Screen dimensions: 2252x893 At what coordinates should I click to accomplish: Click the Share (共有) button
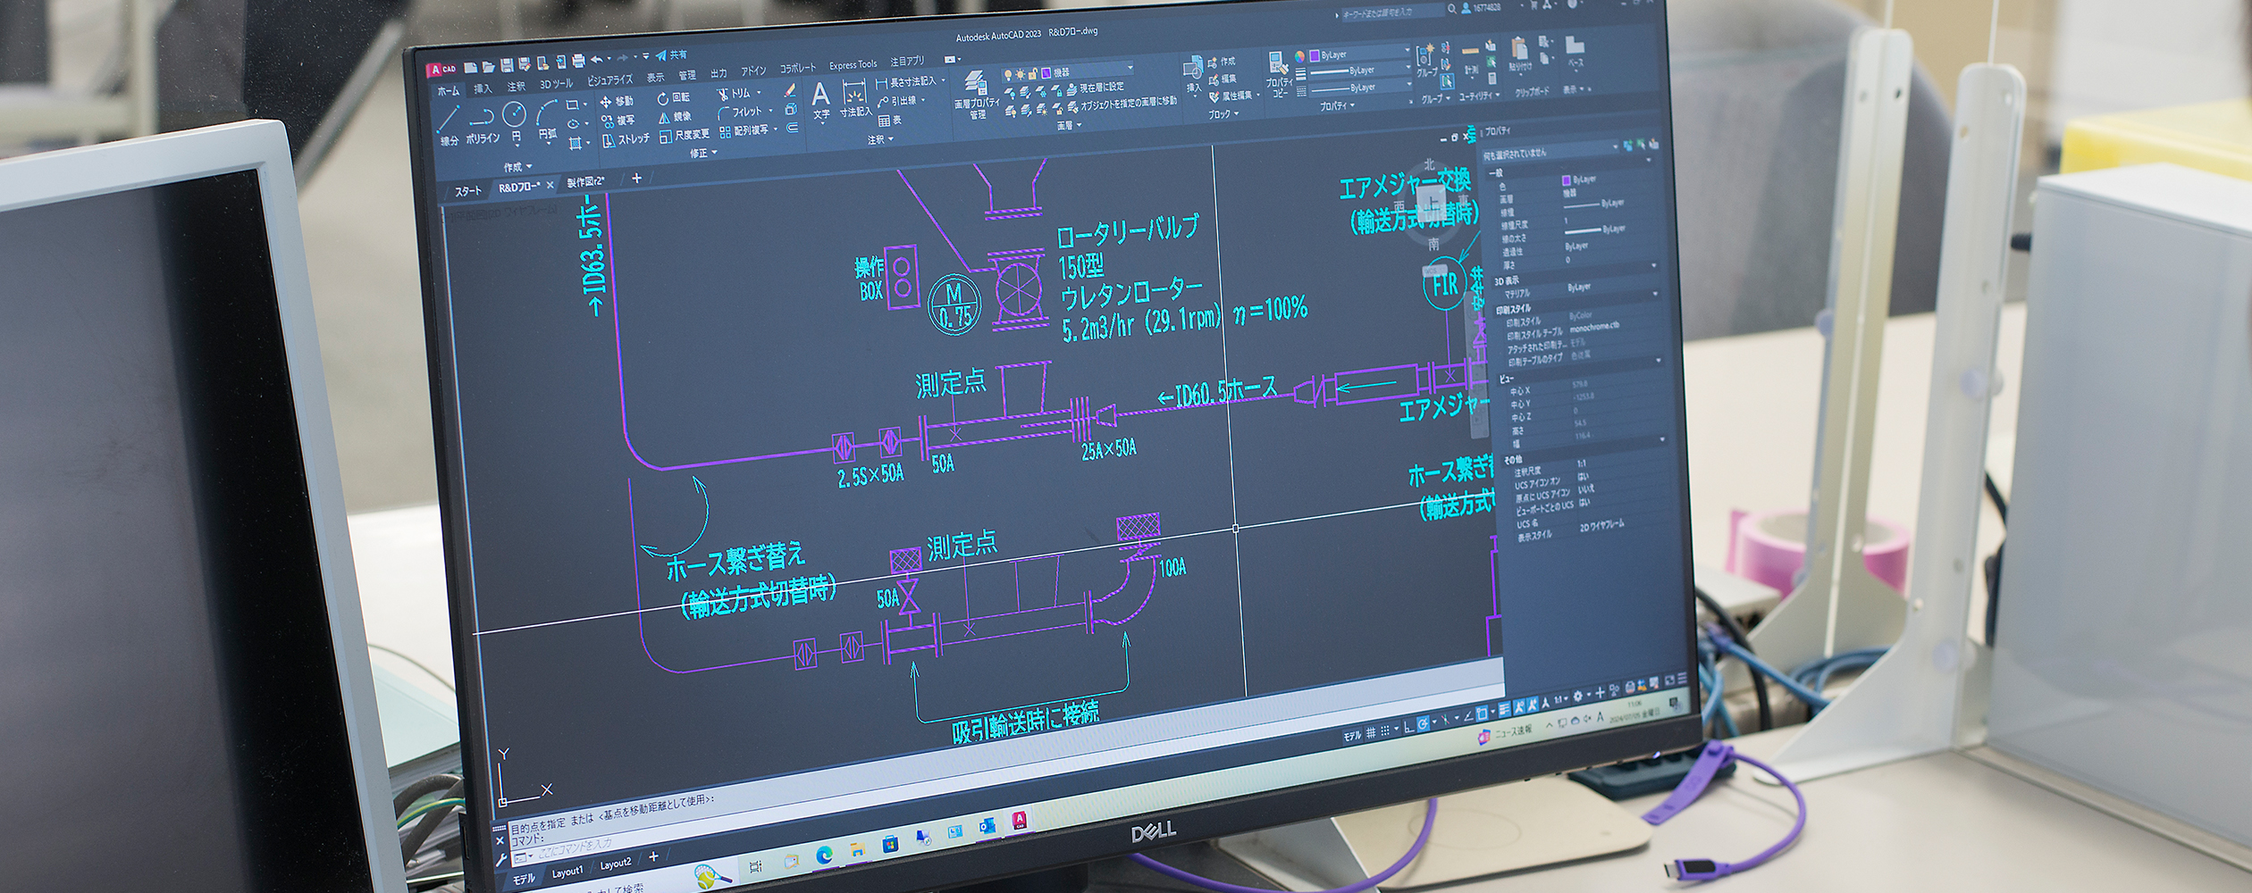(672, 55)
